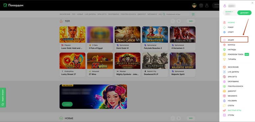
Task: Click the Покердом logo
Action: point(13,5)
